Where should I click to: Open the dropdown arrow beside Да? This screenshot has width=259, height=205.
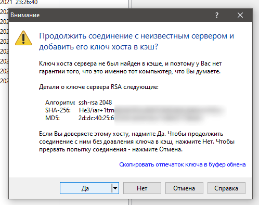[x=115, y=188]
